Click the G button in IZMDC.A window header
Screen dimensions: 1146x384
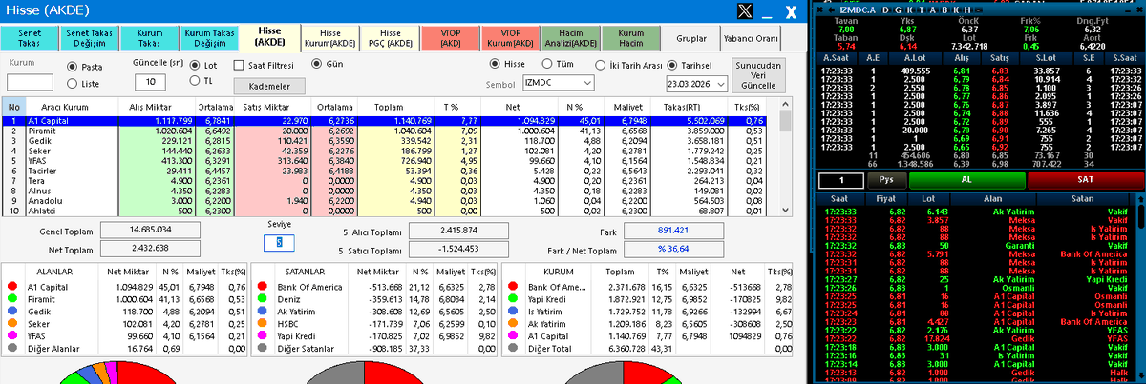click(896, 9)
